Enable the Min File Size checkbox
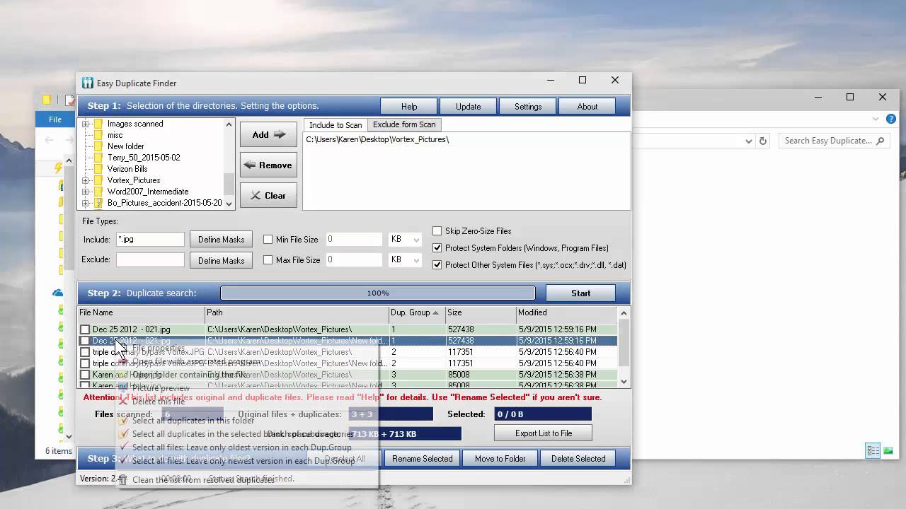Viewport: 906px width, 509px height. click(268, 240)
